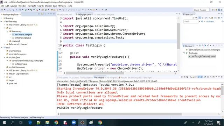Screen dimensions: 224x126
Task: Click the Debug bug toolbar icon
Action: (20, 10)
